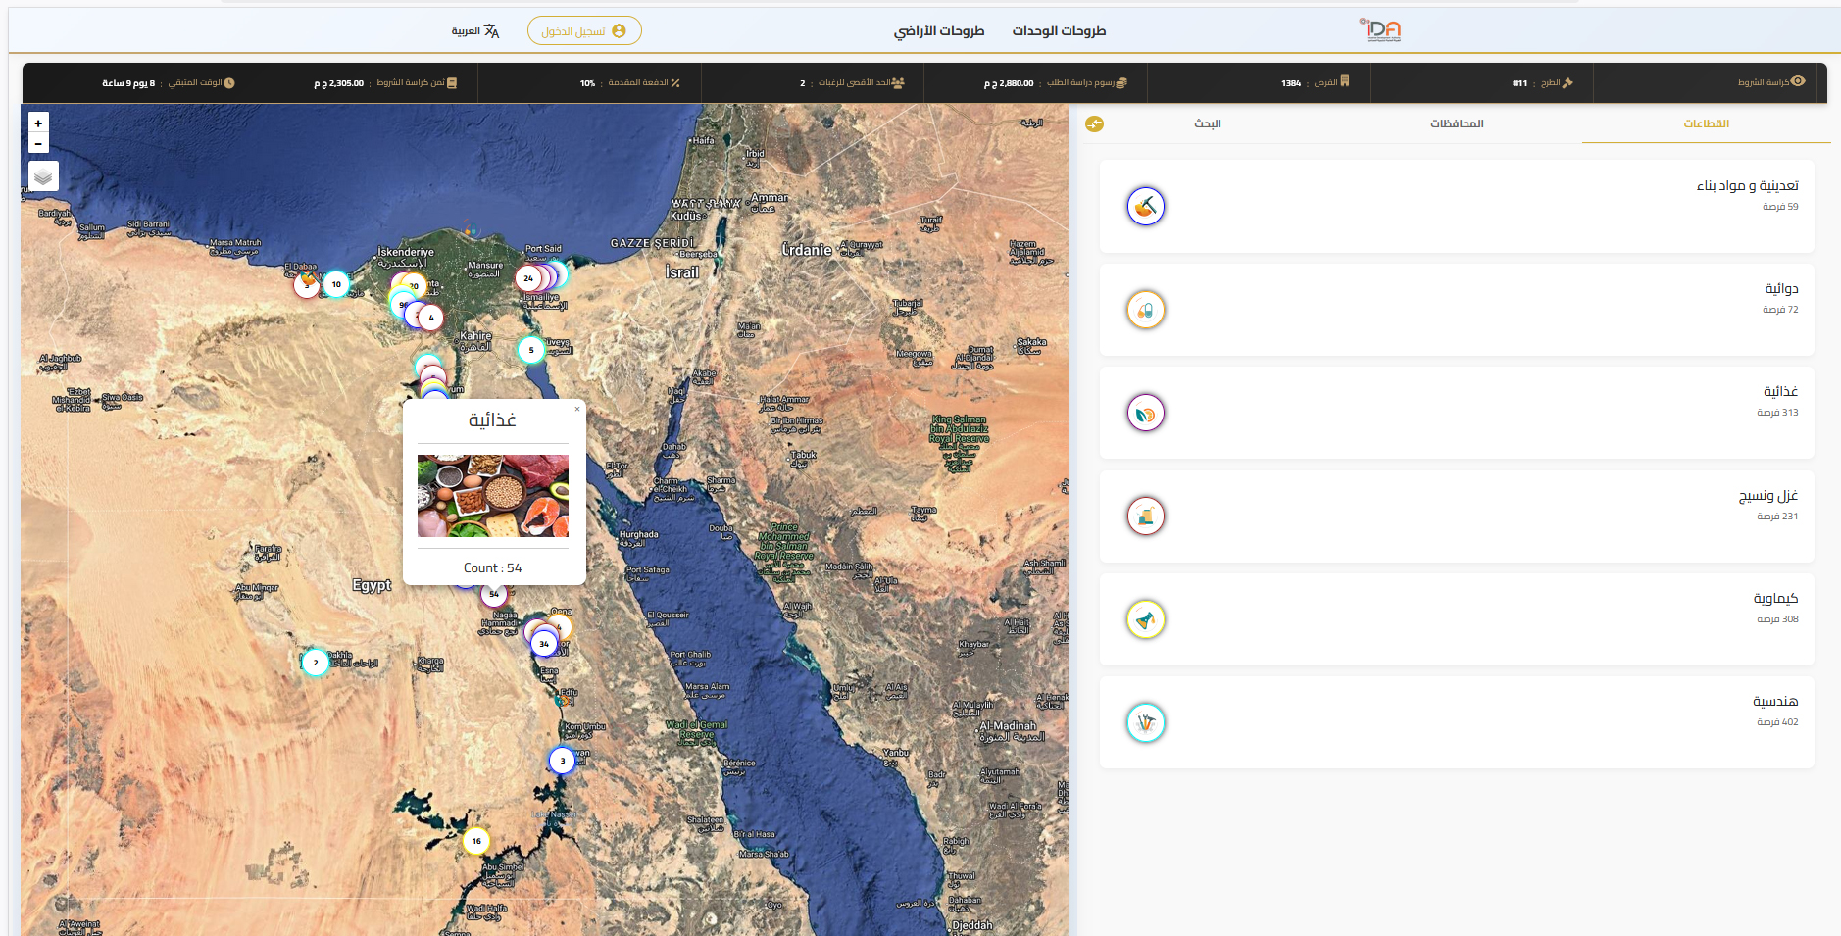
Task: Open the تعدينية و مواد بناء sector card
Action: click(1457, 207)
